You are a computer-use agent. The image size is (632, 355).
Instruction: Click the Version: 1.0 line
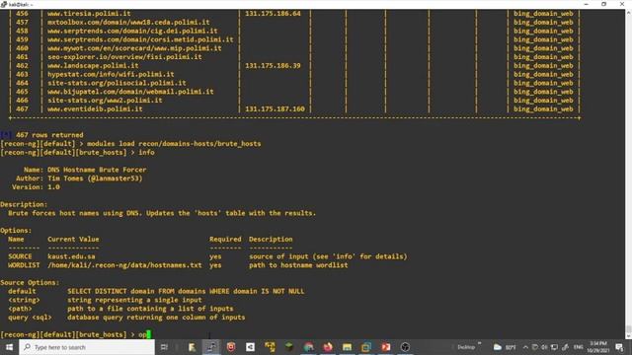point(36,187)
